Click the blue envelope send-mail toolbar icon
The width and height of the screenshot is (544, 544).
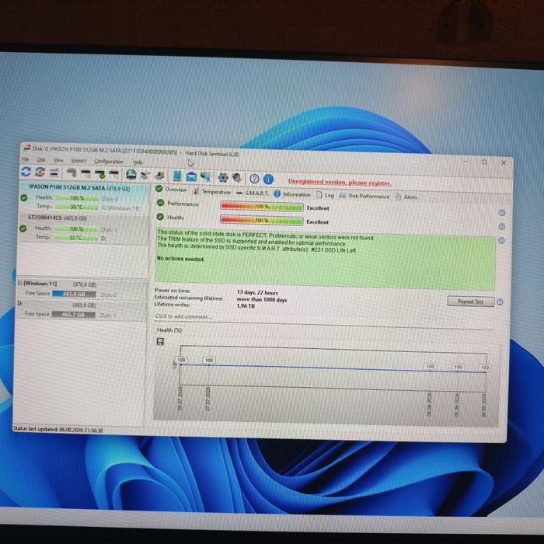191,177
